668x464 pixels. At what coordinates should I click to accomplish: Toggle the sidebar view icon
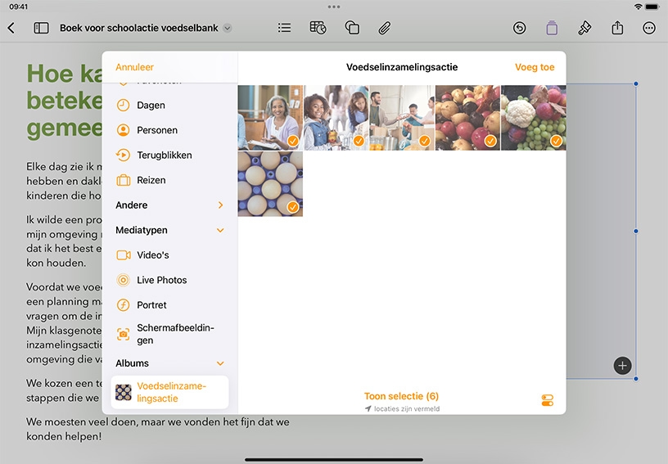(41, 28)
